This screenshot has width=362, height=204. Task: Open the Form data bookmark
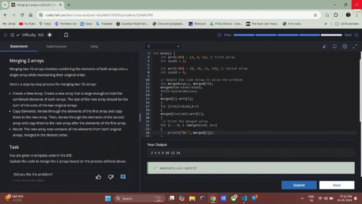tap(291, 24)
